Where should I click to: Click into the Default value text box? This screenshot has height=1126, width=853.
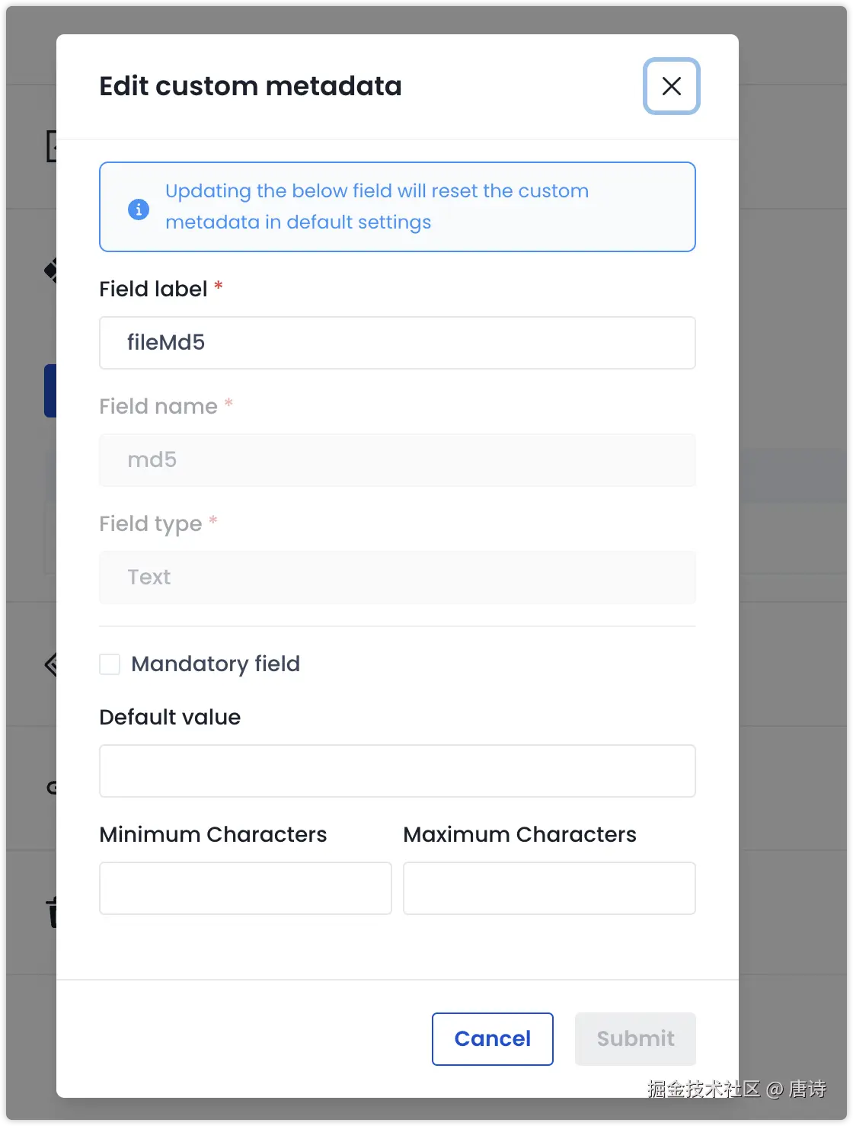pyautogui.click(x=397, y=771)
